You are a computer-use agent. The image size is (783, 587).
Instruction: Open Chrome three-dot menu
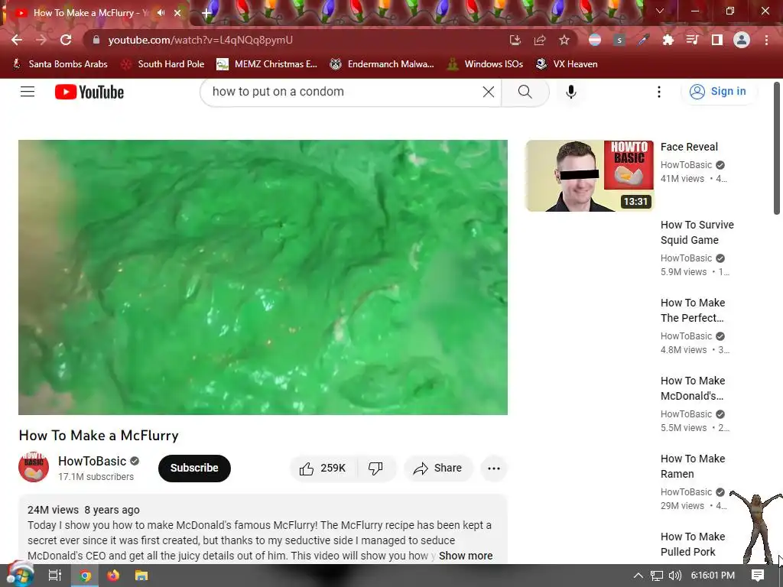click(x=766, y=40)
